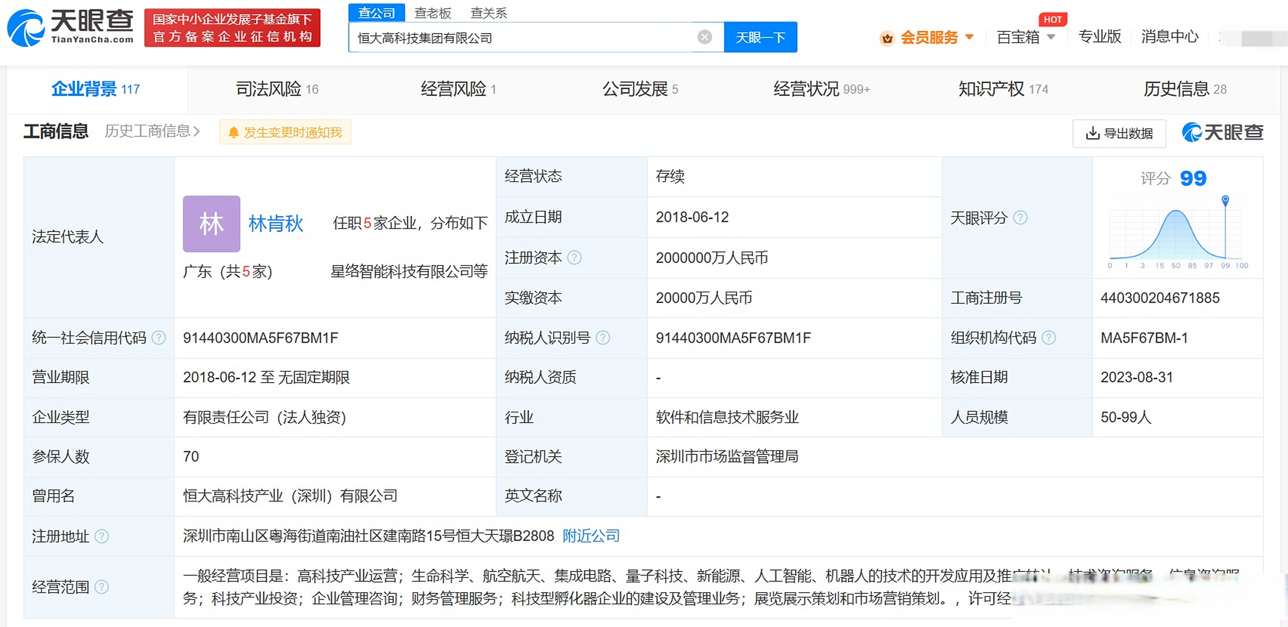Click the score marker on the 评分 gauge
Viewport: 1288px width, 627px height.
coord(1225,199)
